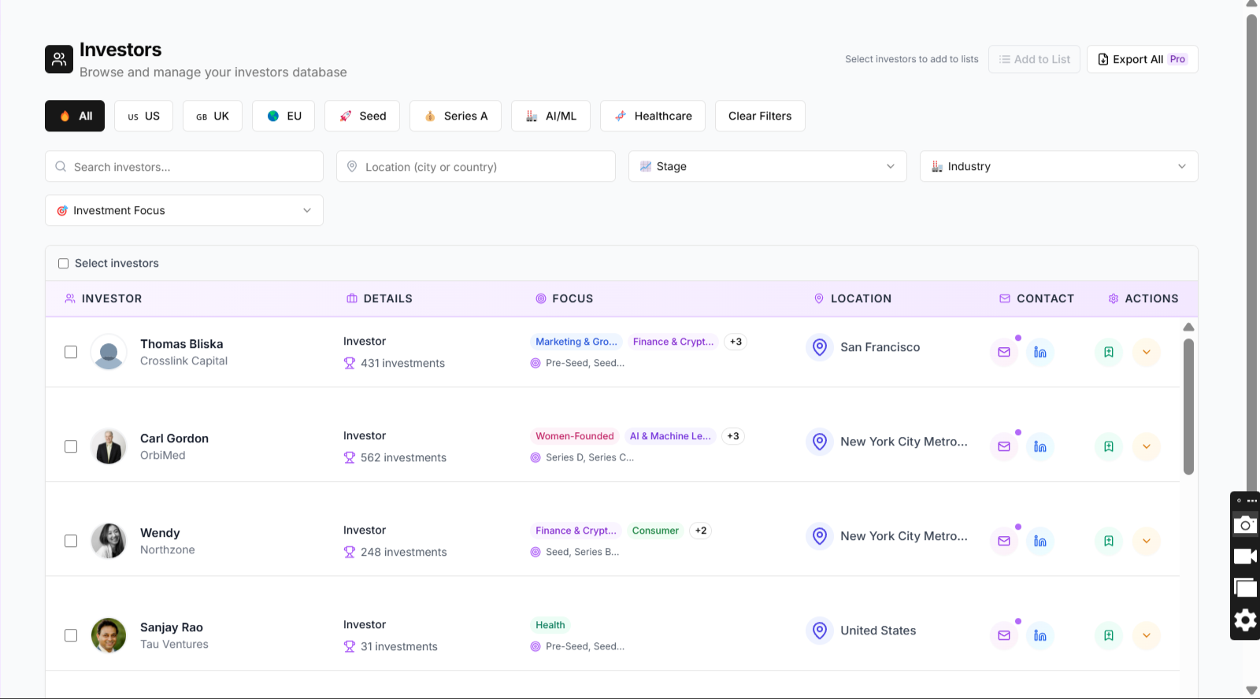
Task: Expand the Industry dropdown
Action: tap(1058, 166)
